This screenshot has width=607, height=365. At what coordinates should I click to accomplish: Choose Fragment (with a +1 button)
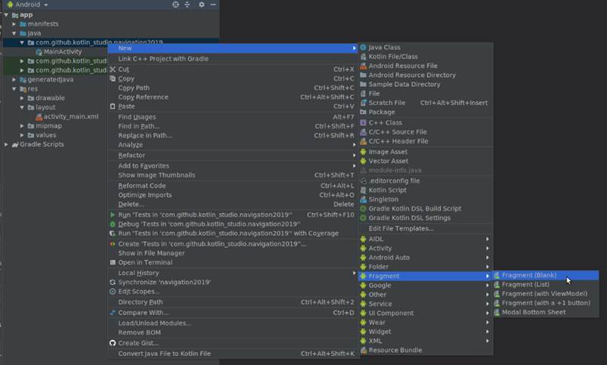[546, 303]
